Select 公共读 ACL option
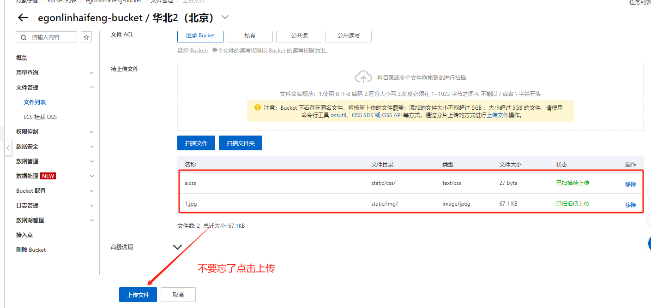This screenshot has height=308, width=651. 299,36
